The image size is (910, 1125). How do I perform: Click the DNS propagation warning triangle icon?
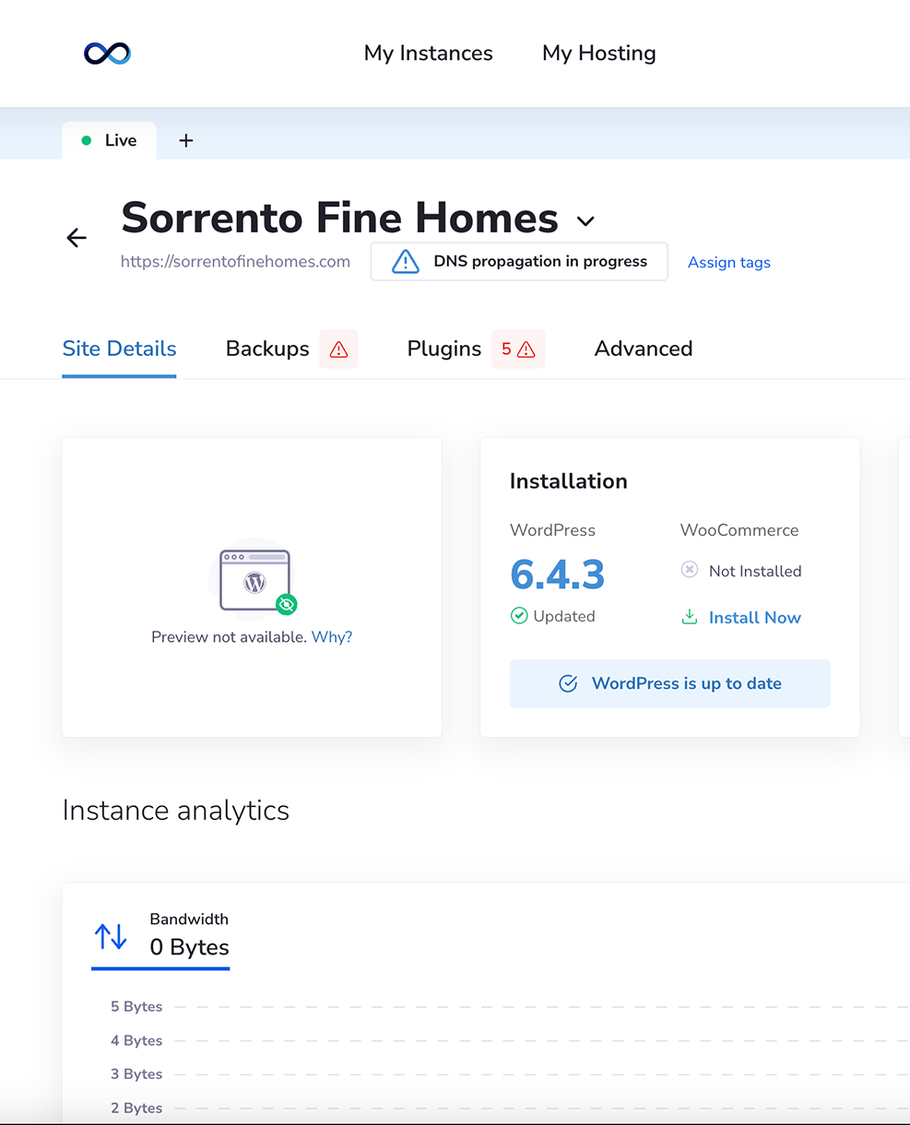coord(406,262)
